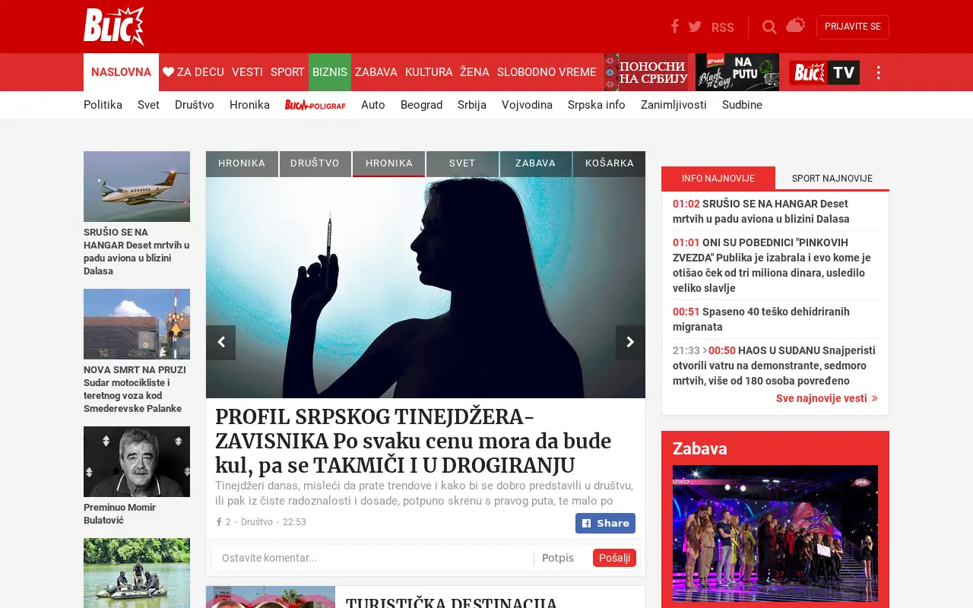
Task: Open the 'PROFIL SRPSKOG TINEJDŽERA' headline
Action: pos(414,441)
